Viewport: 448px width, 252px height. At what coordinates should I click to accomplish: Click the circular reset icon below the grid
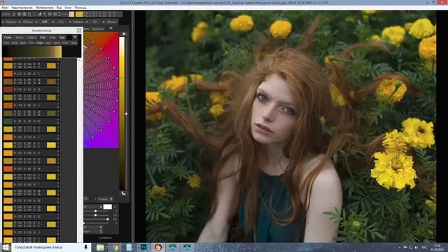85,199
